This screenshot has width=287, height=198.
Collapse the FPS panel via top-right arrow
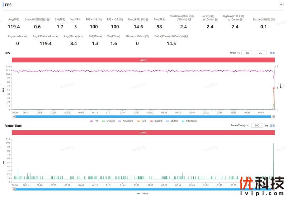[281, 5]
